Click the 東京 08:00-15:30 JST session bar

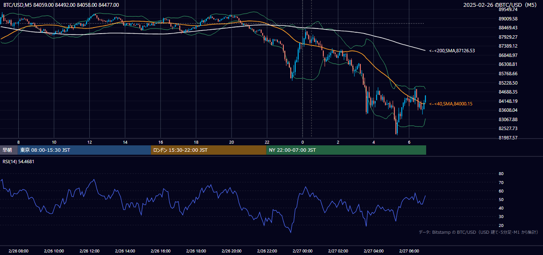pyautogui.click(x=84, y=150)
